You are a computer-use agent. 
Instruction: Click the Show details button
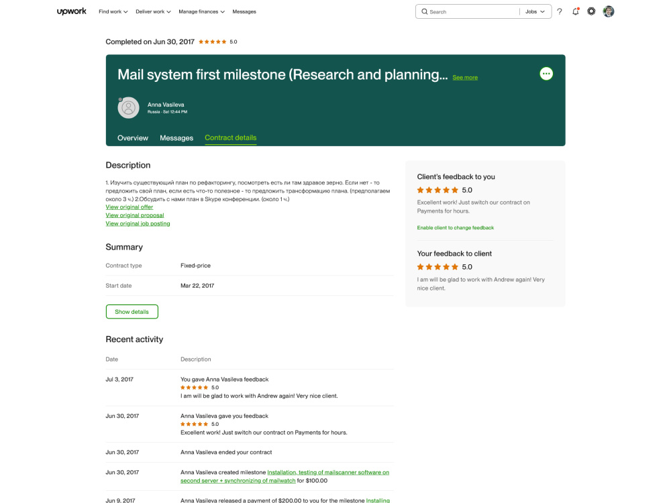(132, 312)
